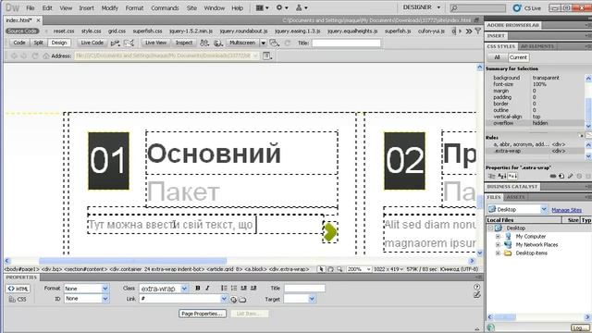Click the Text Outdent icon
The image size is (592, 333).
coord(243,288)
